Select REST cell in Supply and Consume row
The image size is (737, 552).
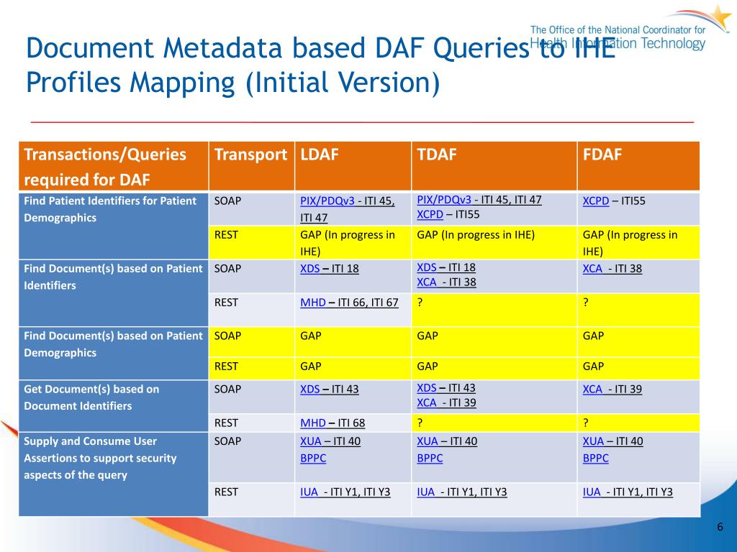tap(251, 500)
